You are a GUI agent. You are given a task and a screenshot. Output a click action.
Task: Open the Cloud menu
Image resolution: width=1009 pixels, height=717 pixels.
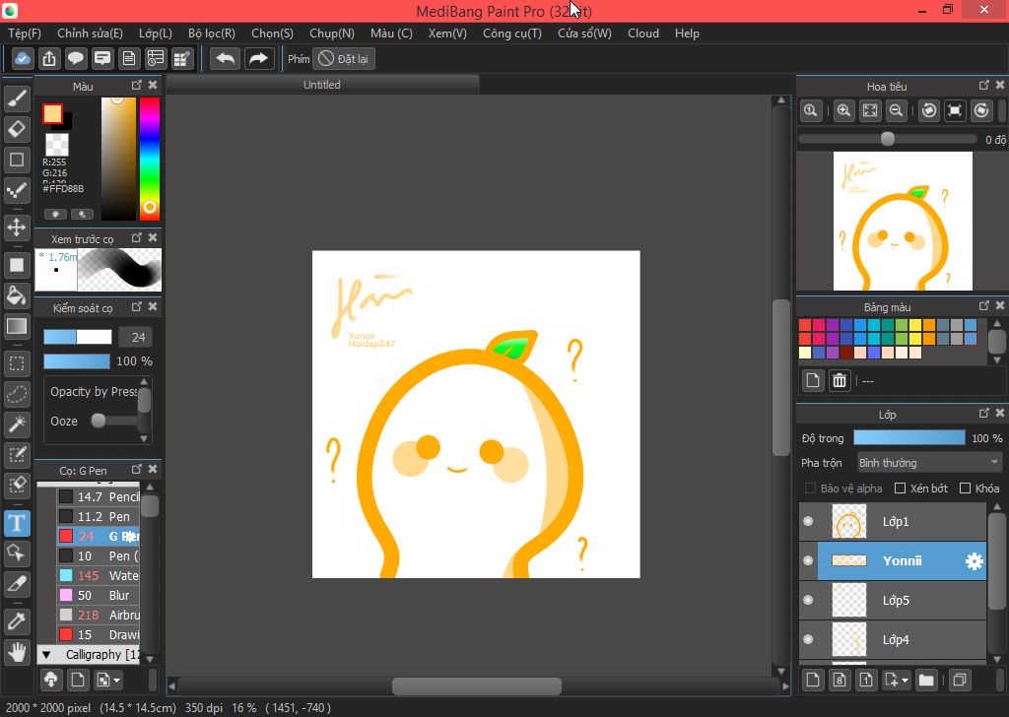pos(642,33)
